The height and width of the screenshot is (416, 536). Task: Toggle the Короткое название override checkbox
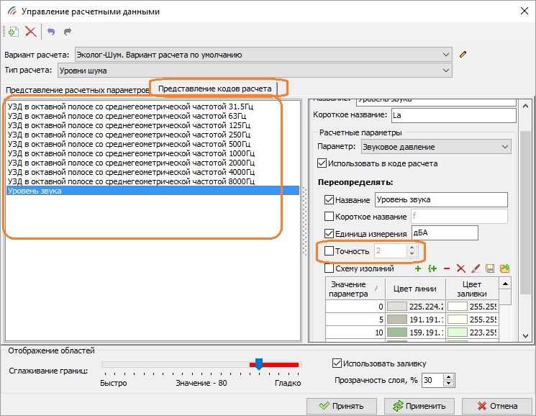(330, 217)
